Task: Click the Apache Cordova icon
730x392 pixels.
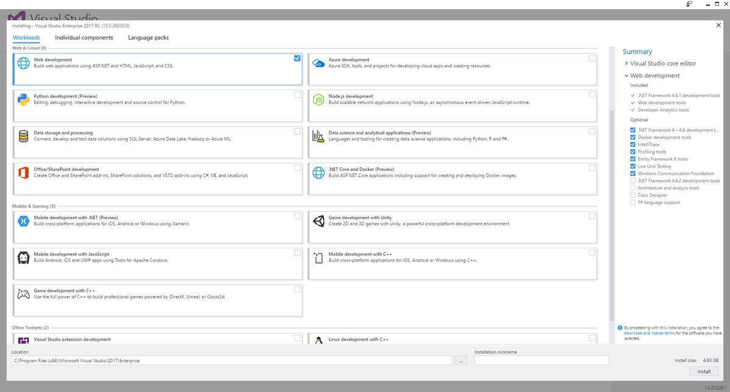Action: 24,257
